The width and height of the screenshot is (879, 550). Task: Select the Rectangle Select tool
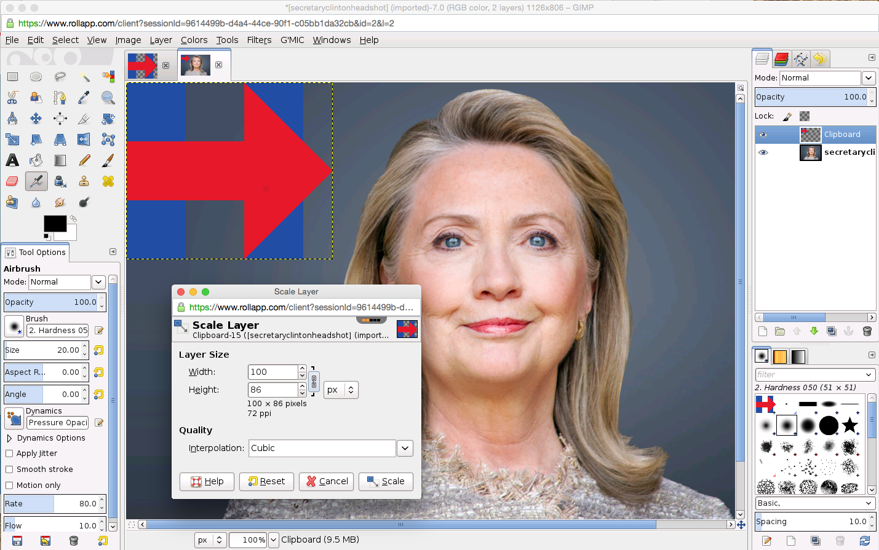[x=12, y=77]
